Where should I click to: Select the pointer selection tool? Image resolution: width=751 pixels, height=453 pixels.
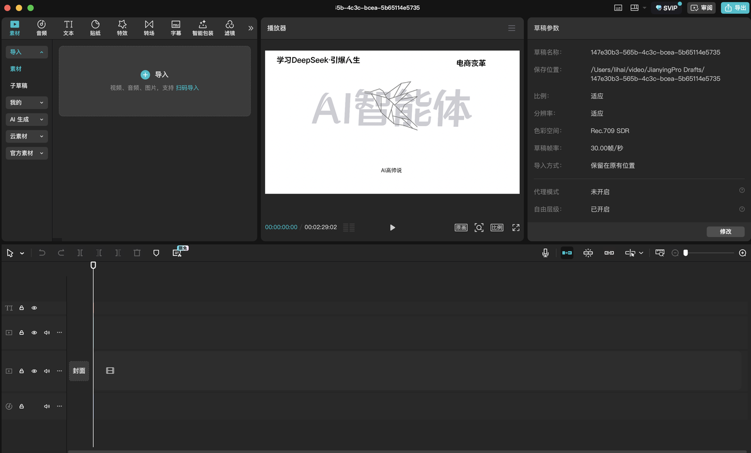tap(10, 253)
